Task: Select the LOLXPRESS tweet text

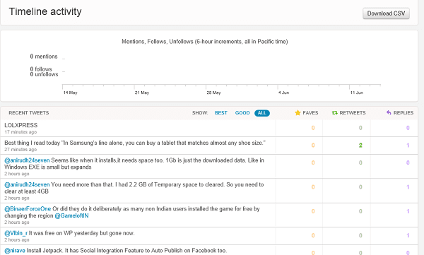Action: [x=21, y=125]
